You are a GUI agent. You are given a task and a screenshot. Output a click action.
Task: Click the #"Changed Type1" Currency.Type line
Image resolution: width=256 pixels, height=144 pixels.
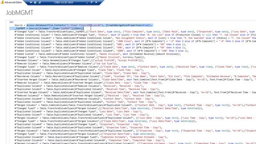tap(80, 57)
